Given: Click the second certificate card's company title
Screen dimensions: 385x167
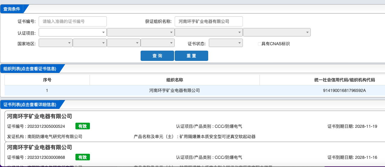Looking at the screenshot, I should [x=40, y=147].
